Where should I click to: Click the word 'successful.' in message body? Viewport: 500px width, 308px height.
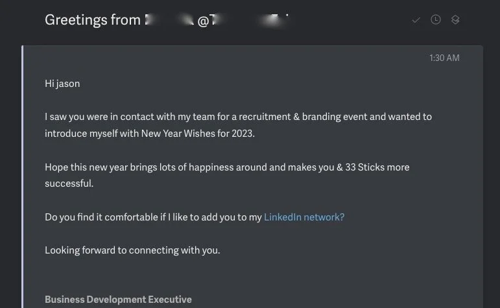click(69, 184)
